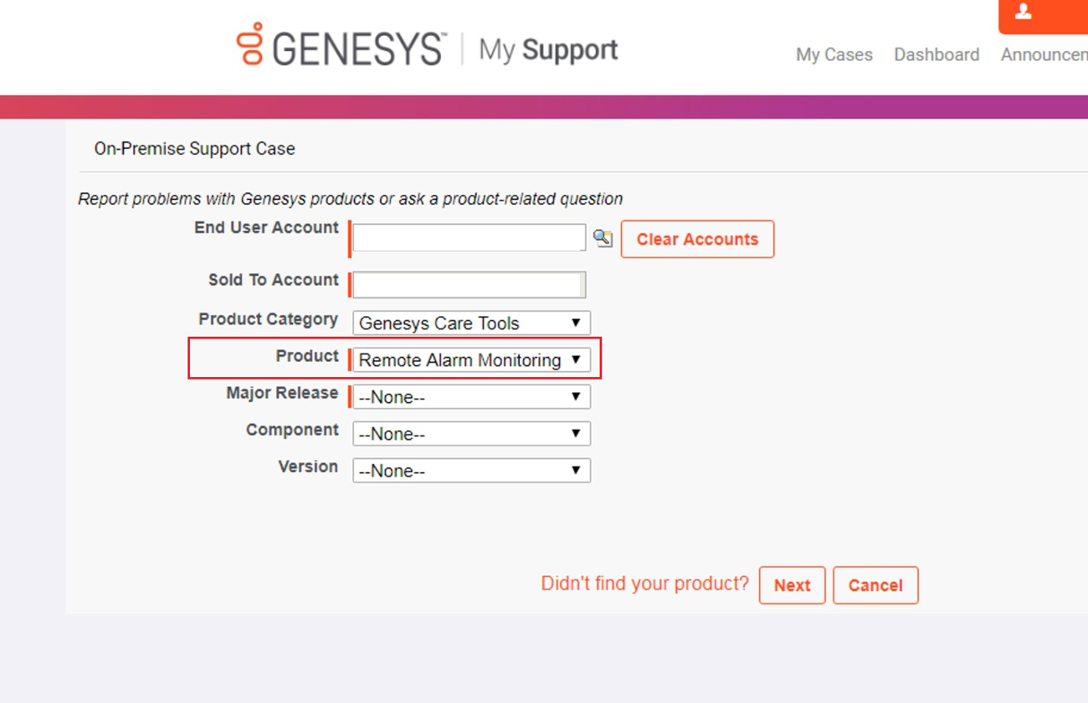Screen dimensions: 1088x703
Task: Click the Clear Accounts button
Action: pos(697,239)
